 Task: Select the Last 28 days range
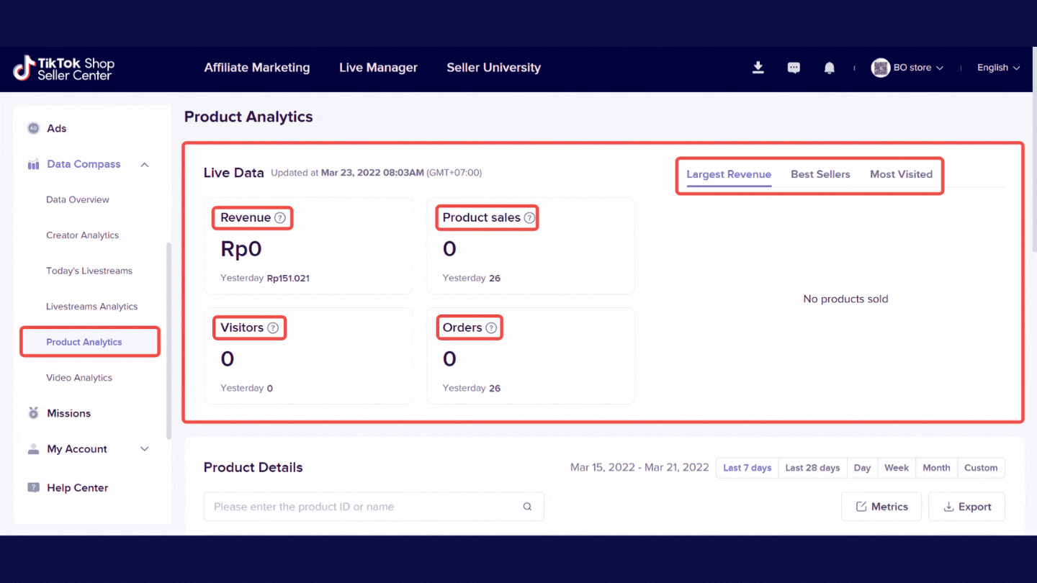click(x=812, y=468)
